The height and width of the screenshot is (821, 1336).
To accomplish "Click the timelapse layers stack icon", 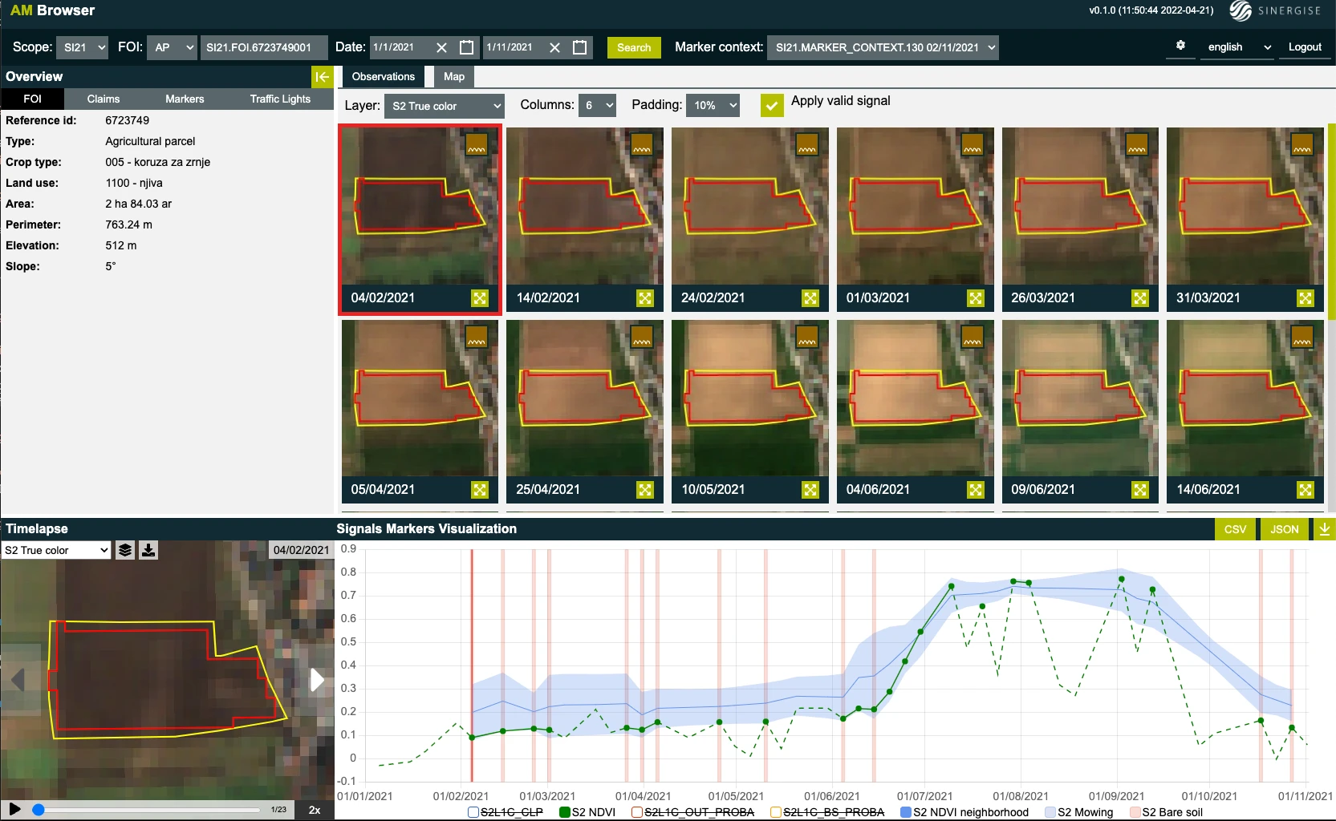I will coord(125,550).
